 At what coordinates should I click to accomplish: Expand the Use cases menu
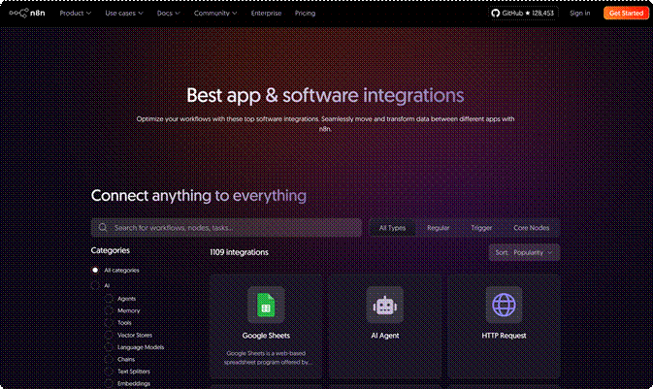124,14
